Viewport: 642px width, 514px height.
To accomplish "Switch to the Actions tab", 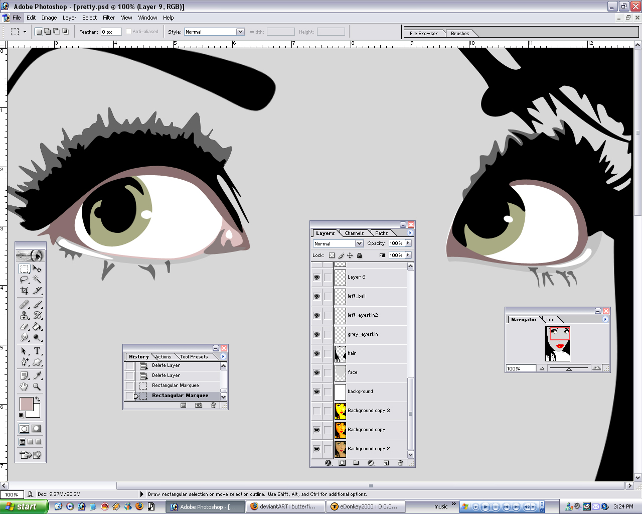I will tap(163, 356).
